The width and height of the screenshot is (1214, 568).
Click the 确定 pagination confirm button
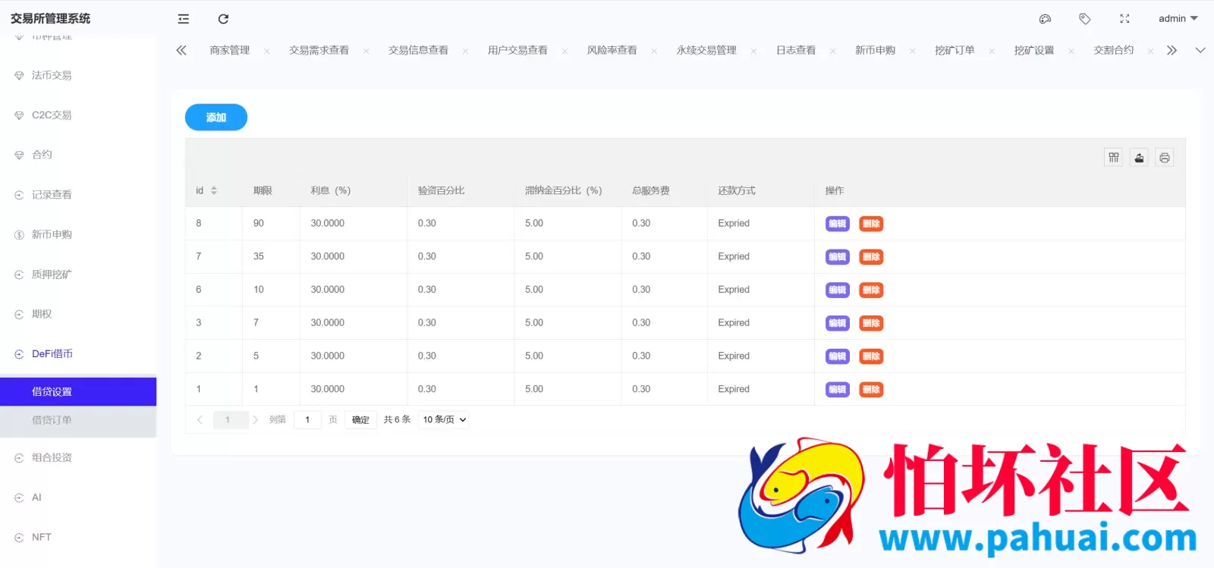360,419
